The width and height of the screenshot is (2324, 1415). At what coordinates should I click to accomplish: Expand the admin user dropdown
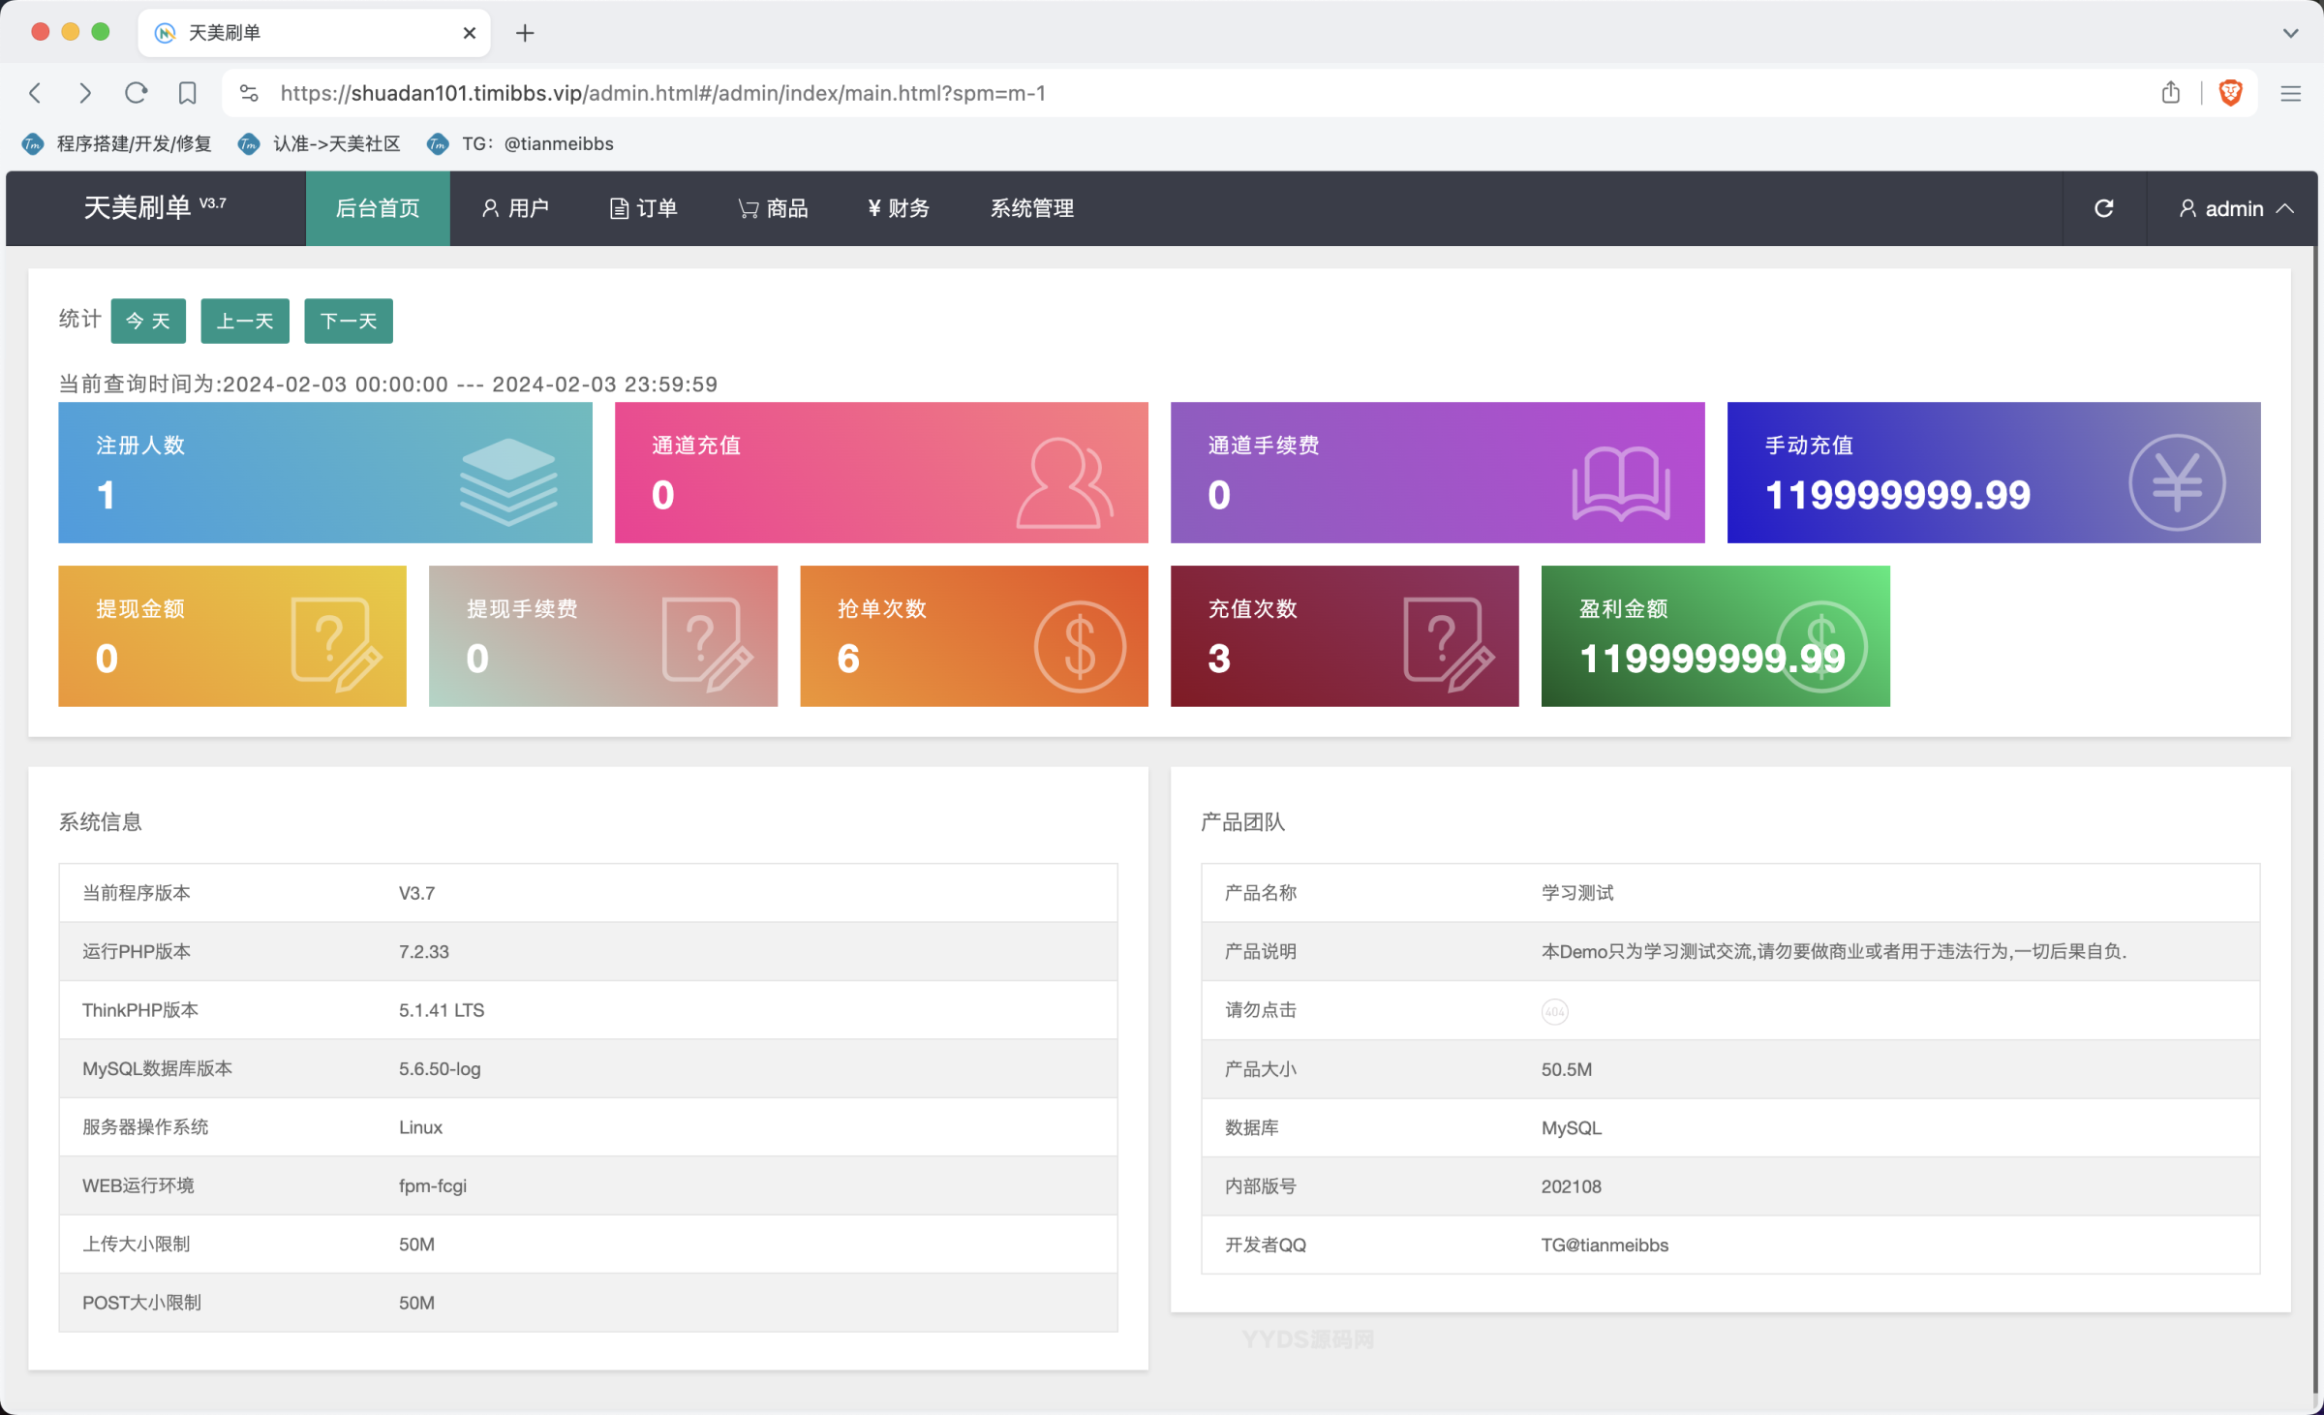point(2235,208)
